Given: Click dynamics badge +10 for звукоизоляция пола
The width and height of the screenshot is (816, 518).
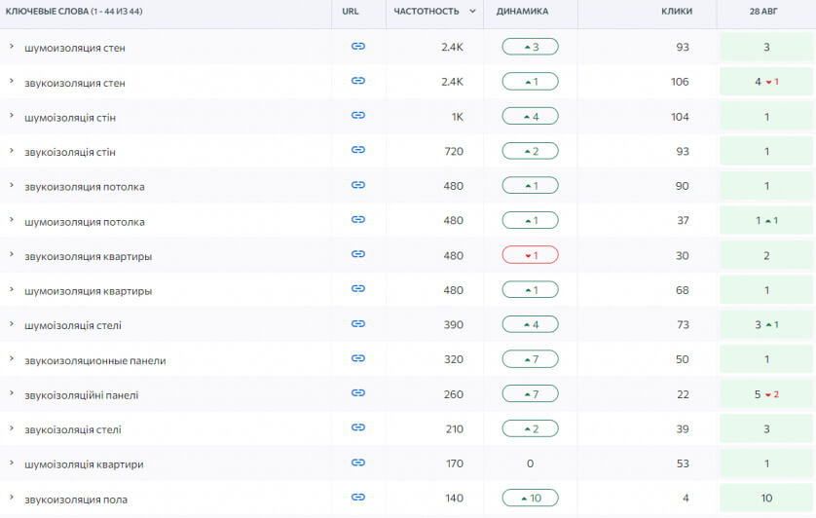Looking at the screenshot, I should point(531,498).
